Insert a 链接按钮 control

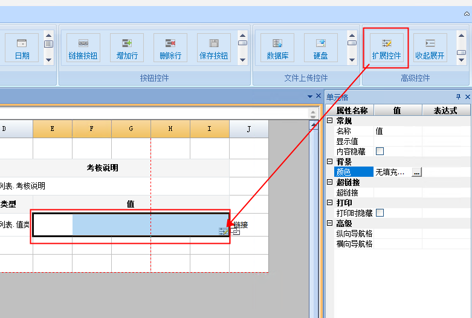[83, 48]
